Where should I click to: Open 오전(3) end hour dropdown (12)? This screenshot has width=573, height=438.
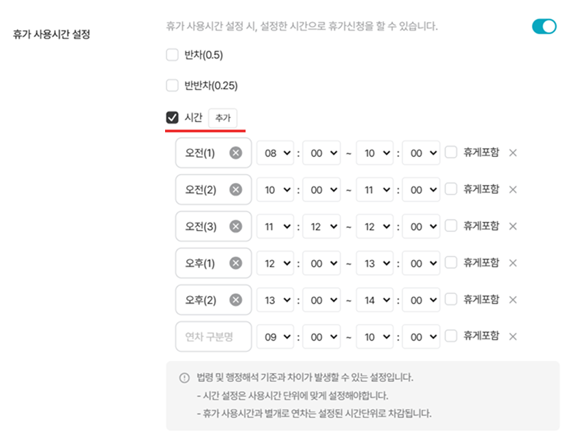click(x=375, y=227)
